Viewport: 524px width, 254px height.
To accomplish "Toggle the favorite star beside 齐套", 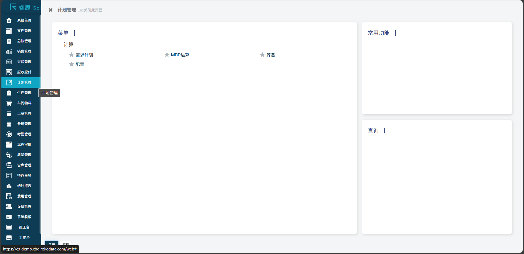I will [x=262, y=54].
